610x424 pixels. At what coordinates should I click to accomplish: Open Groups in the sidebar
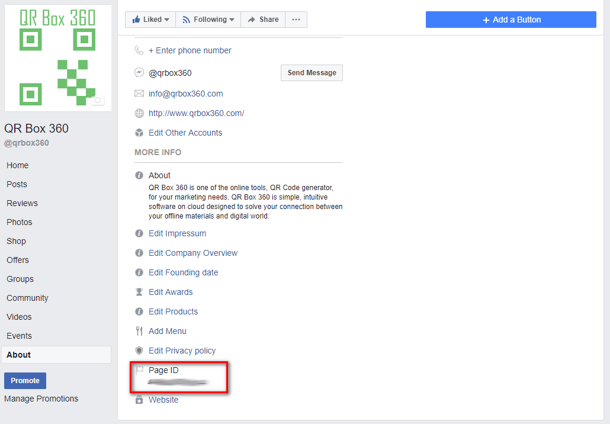click(x=20, y=279)
